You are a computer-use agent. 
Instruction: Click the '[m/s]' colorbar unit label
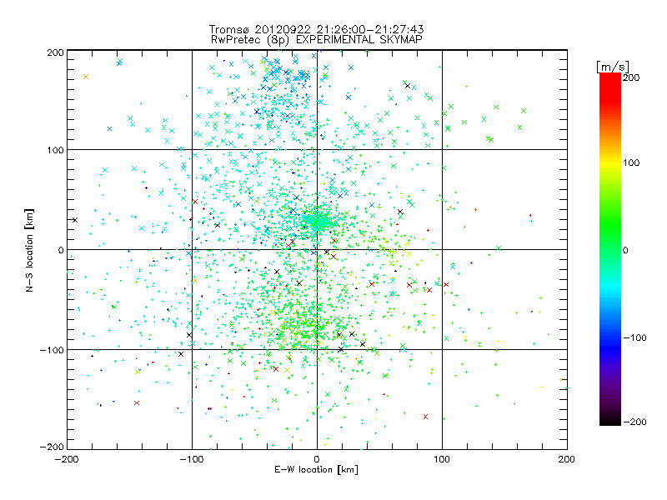point(613,67)
